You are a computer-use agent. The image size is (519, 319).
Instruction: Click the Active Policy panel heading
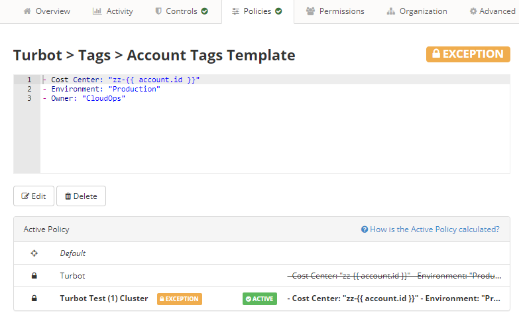coord(46,229)
